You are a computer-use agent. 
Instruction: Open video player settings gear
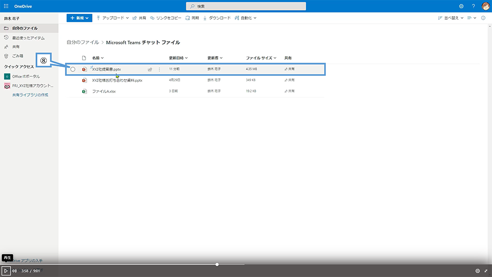(x=478, y=271)
